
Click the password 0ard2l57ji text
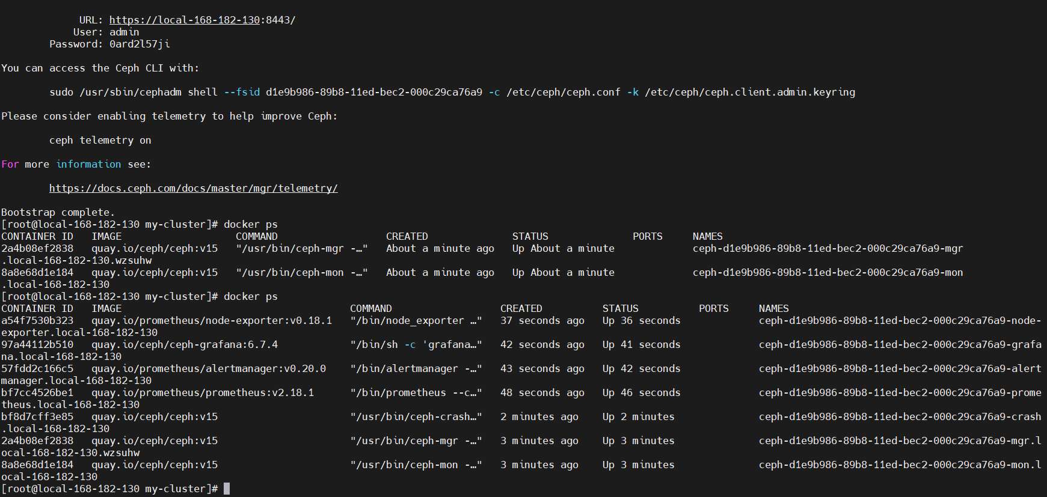pyautogui.click(x=140, y=44)
